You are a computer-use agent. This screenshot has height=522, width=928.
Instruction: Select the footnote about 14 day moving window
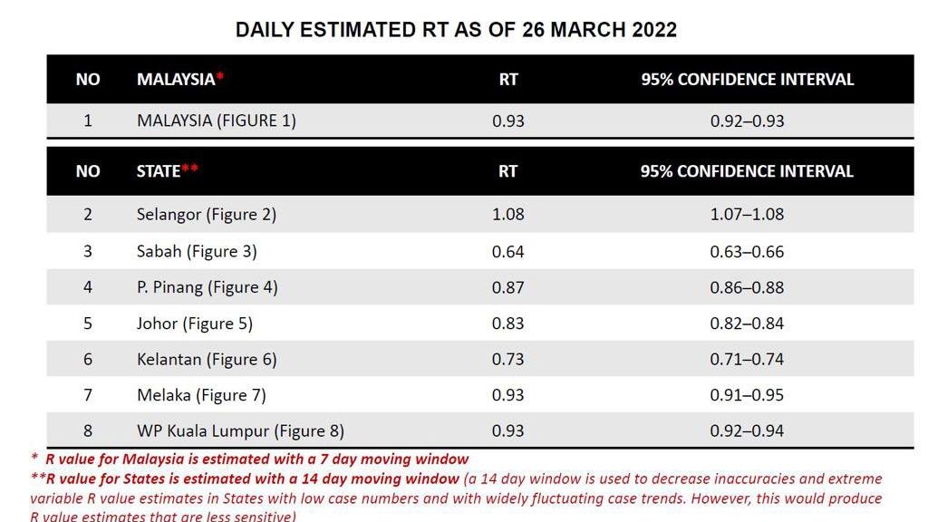pyautogui.click(x=457, y=498)
